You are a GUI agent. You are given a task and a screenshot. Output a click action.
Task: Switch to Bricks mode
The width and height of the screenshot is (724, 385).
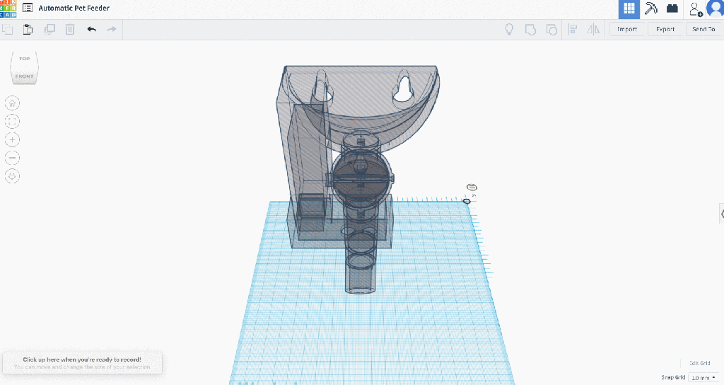(672, 9)
